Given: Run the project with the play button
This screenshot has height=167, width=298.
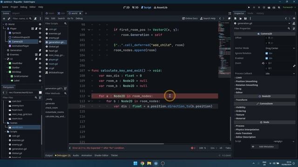Looking at the screenshot, I should [x=249, y=7].
